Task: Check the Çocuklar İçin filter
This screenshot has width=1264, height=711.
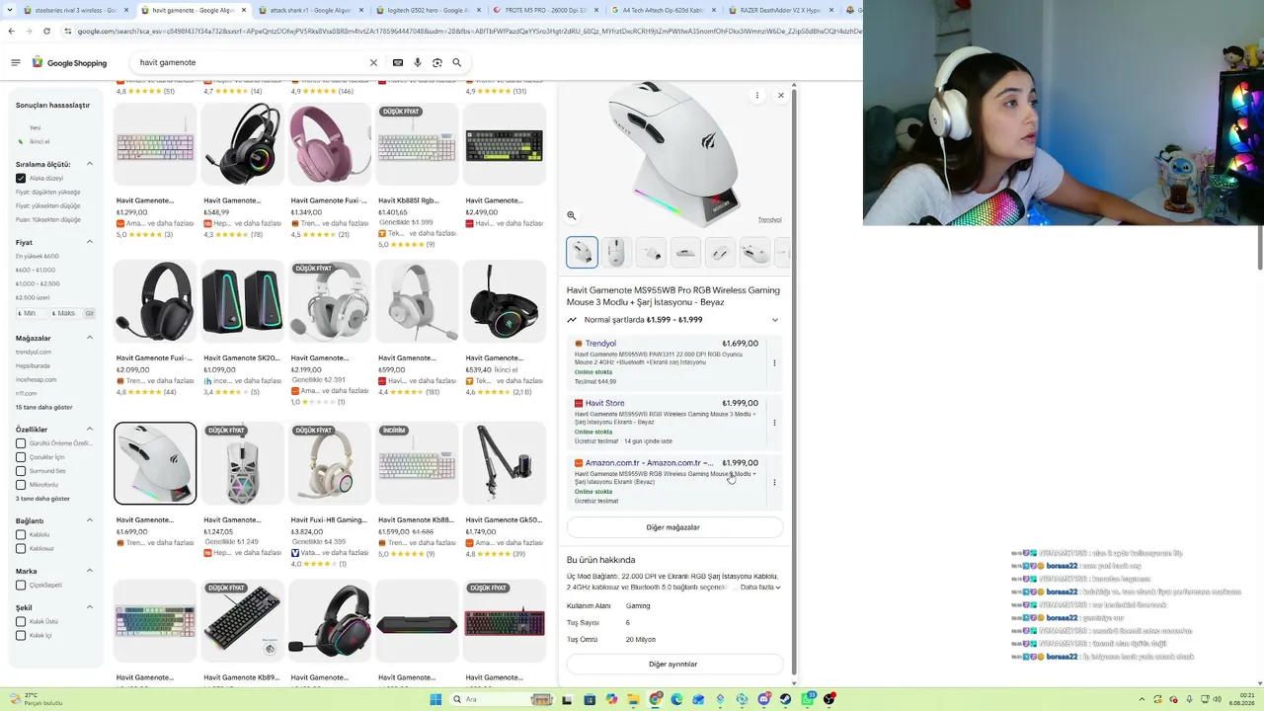Action: click(x=21, y=457)
